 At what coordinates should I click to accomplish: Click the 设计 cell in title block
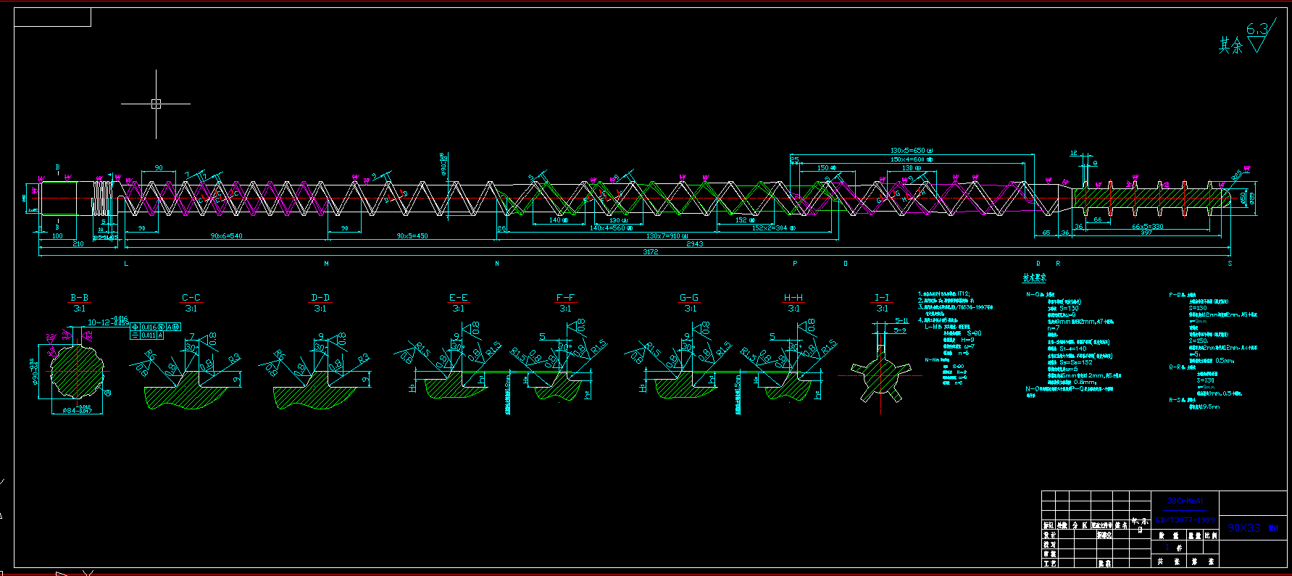[1049, 535]
